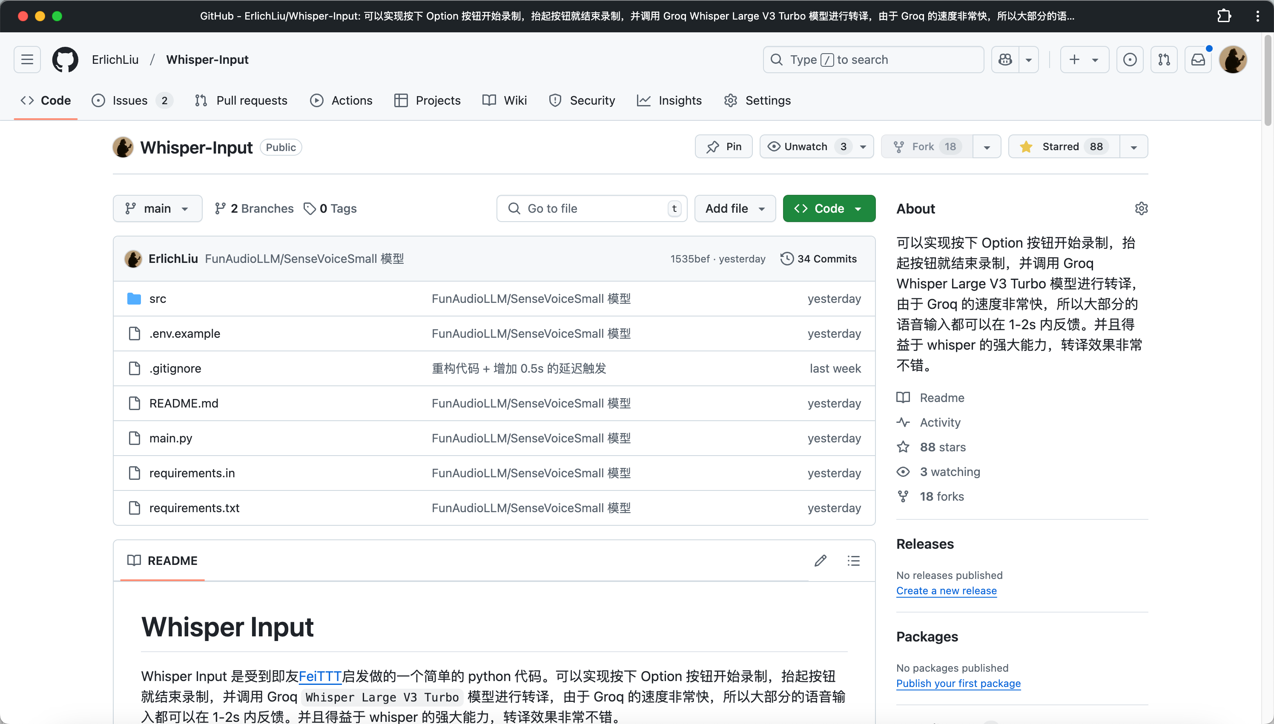Viewport: 1274px width, 724px height.
Task: Toggle the Code green button dropdown
Action: (857, 208)
